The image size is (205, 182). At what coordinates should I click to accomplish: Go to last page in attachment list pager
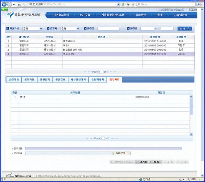point(116,138)
